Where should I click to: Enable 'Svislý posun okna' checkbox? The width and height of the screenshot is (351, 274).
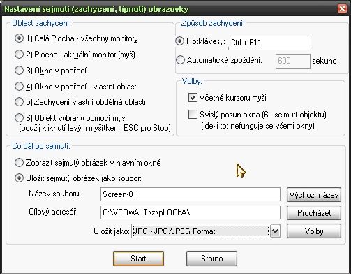click(x=193, y=115)
